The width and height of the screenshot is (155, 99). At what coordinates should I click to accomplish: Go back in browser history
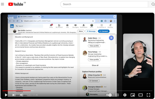[x=10, y=21]
